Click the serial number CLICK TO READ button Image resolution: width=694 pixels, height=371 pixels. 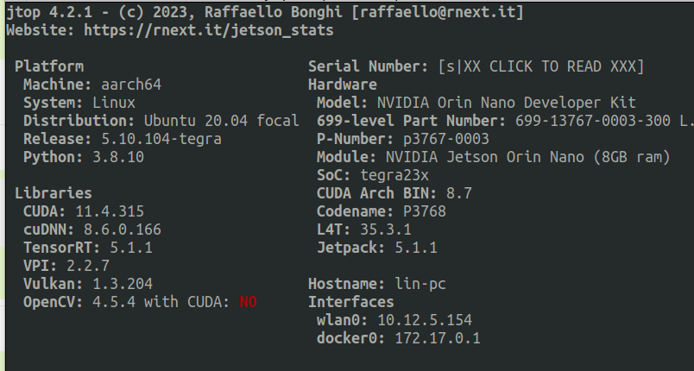(x=540, y=66)
